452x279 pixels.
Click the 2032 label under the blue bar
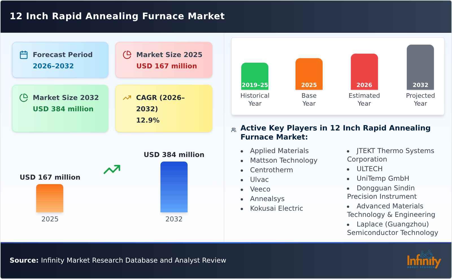click(x=174, y=219)
